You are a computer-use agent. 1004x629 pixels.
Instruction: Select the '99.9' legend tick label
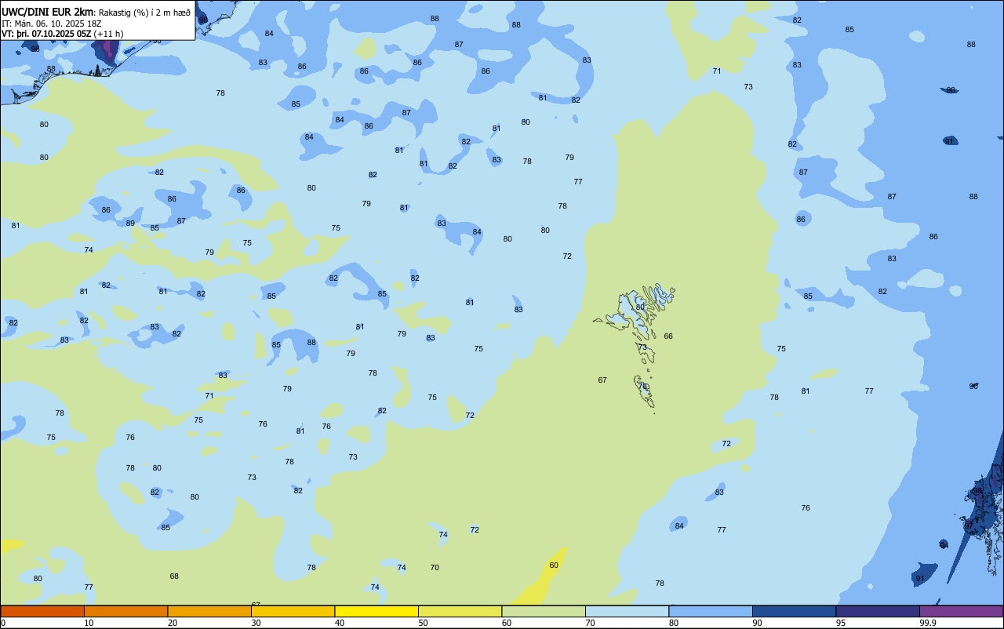pyautogui.click(x=929, y=623)
